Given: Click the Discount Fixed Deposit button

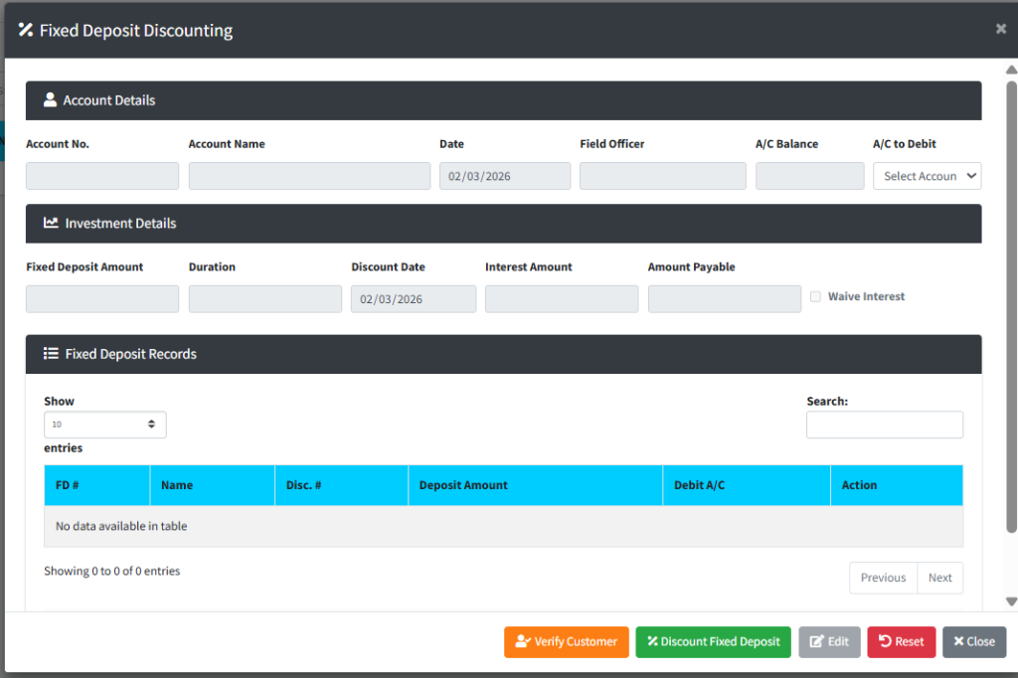Looking at the screenshot, I should tap(713, 642).
